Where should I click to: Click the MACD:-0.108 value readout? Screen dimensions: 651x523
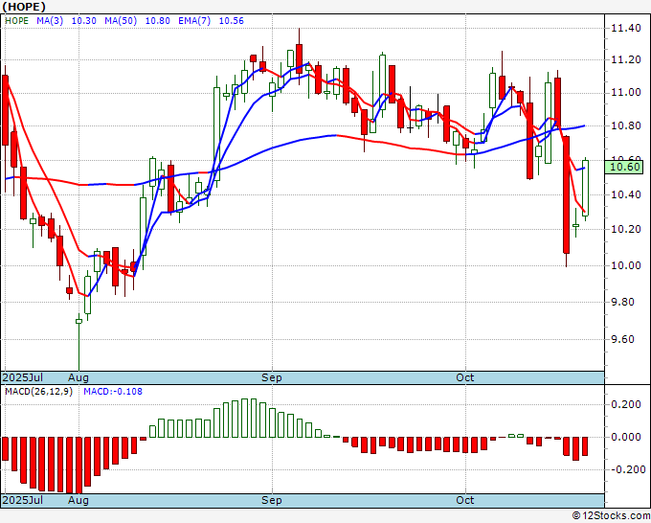(113, 392)
